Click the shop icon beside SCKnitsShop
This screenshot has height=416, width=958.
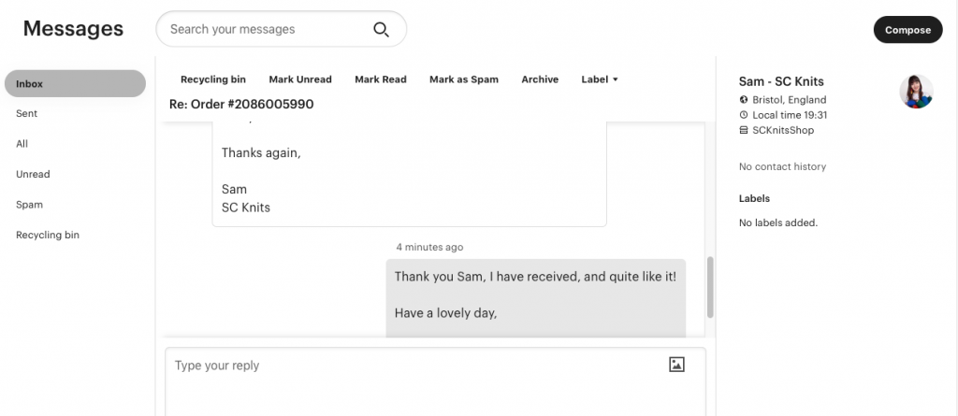point(744,130)
